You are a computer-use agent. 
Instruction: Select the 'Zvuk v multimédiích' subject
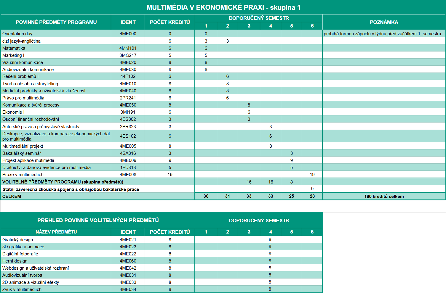(22, 289)
